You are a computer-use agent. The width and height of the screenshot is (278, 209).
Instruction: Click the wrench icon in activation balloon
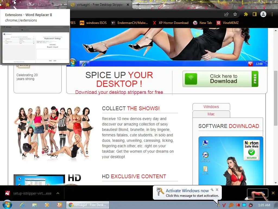[212, 190]
